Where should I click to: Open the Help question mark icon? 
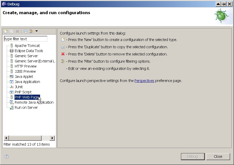coord(7,156)
